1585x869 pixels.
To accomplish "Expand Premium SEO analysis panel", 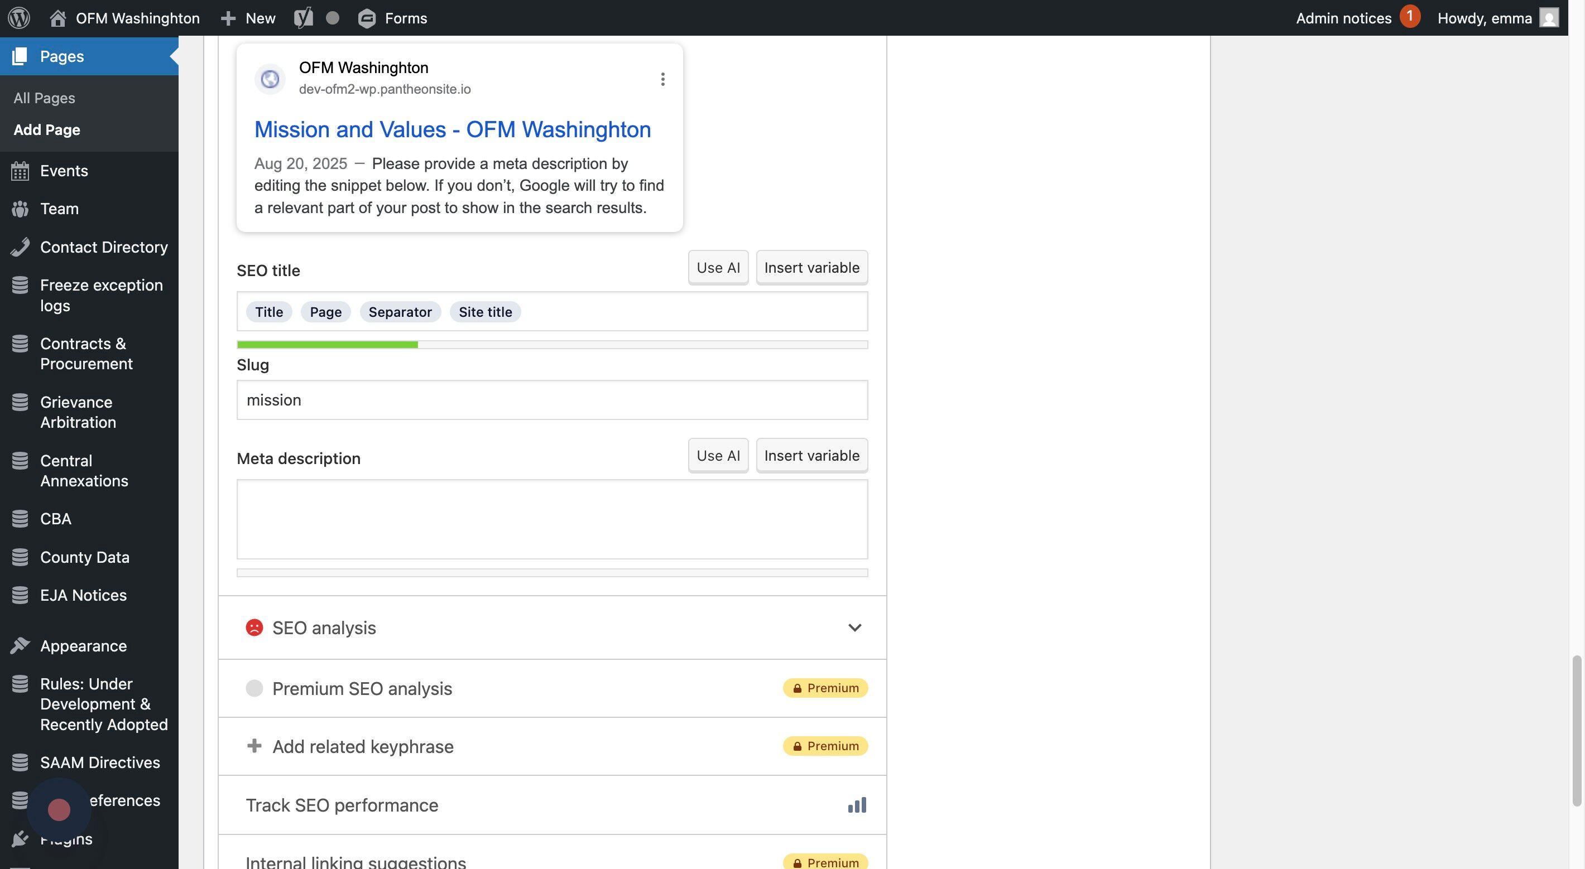I will [x=362, y=688].
